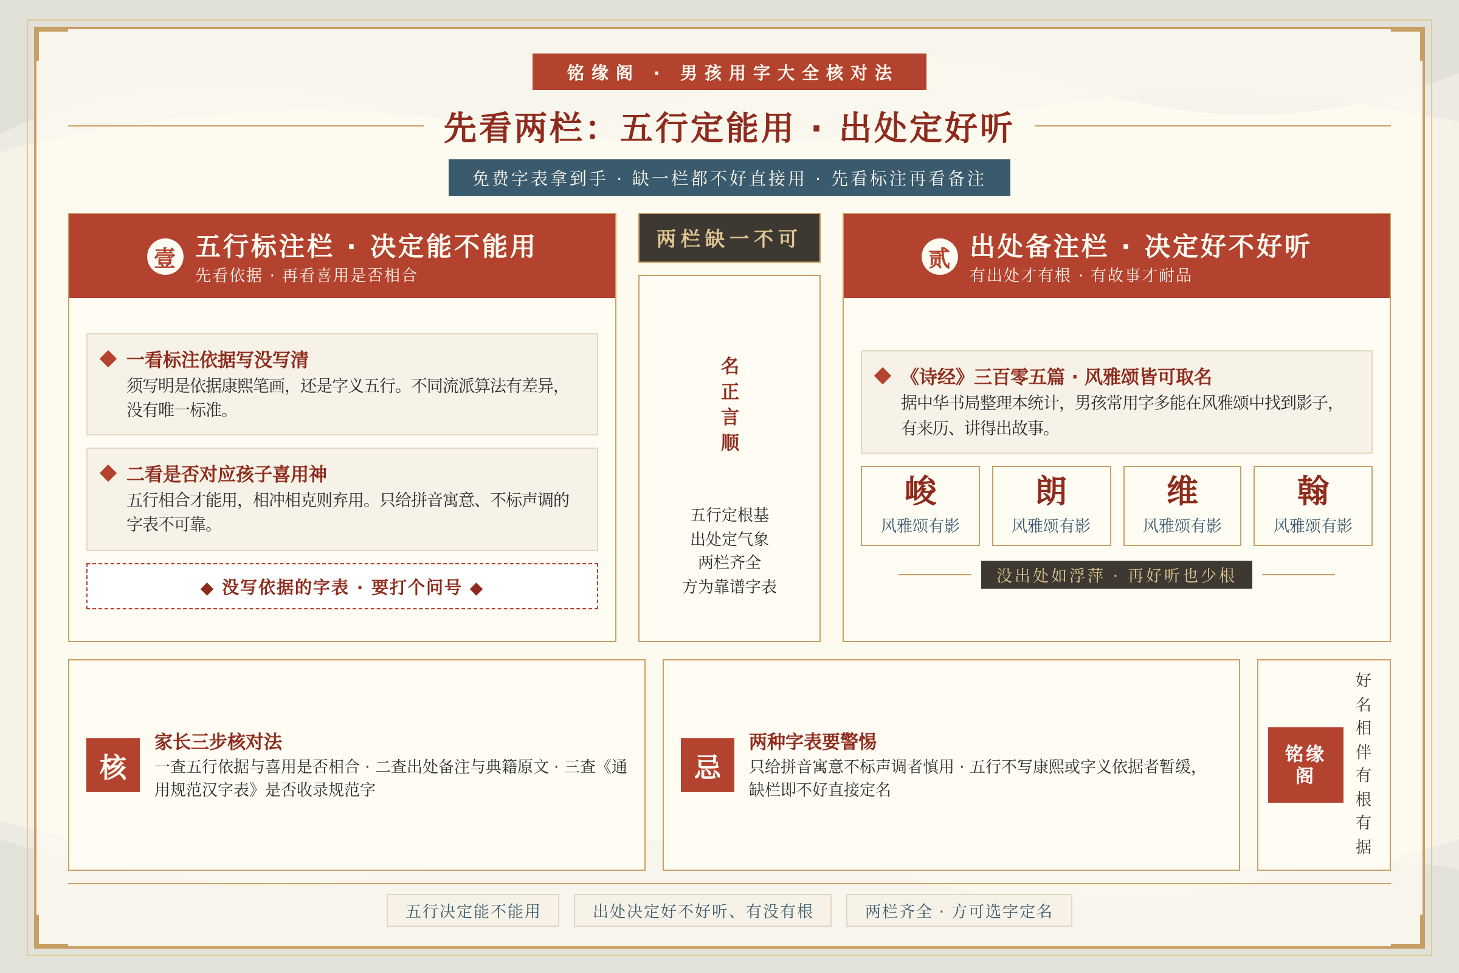Screen dimensions: 1459x973
Task: Click the main title 先看两栏：五行定能用
Action: [729, 128]
